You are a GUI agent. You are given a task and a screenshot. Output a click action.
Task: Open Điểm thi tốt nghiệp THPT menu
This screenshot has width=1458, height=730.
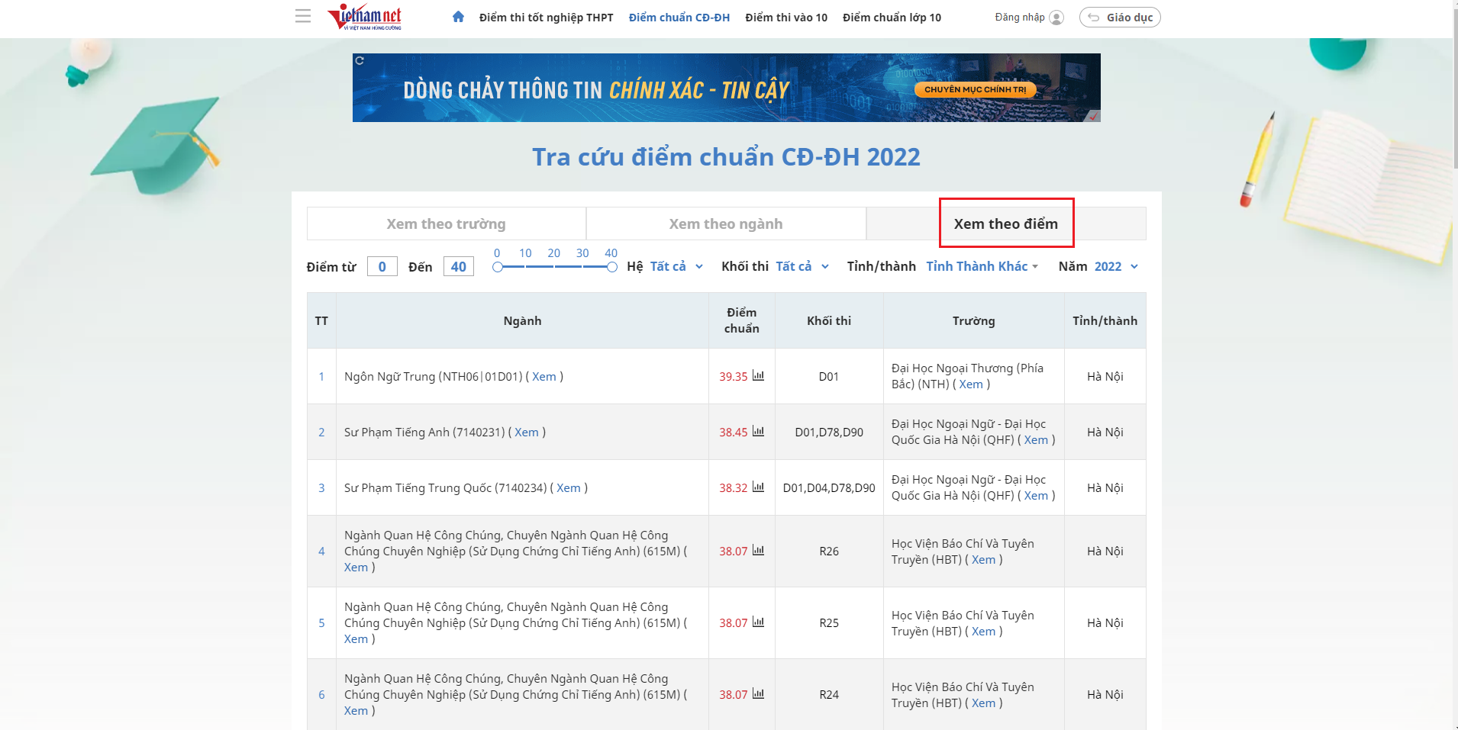pos(546,18)
